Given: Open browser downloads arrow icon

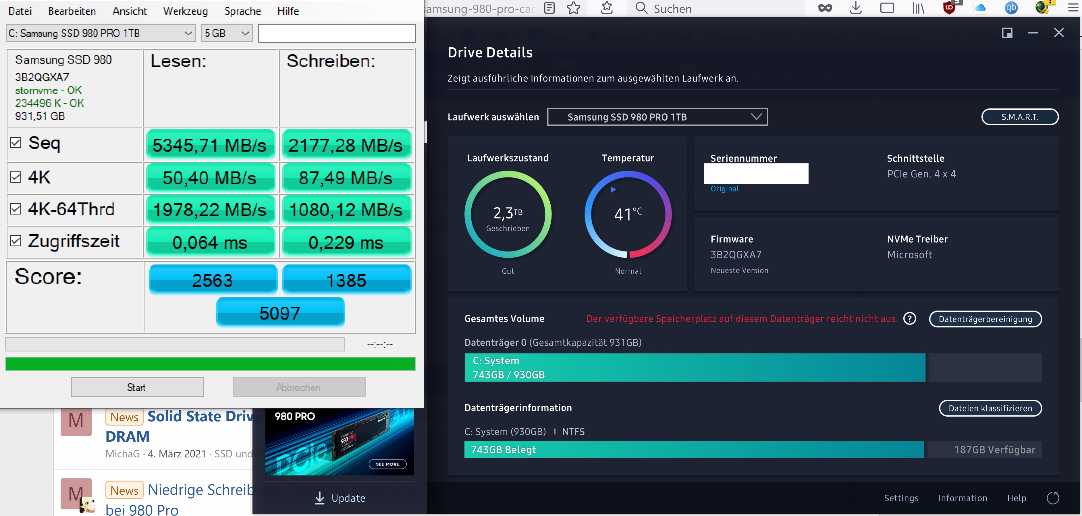Looking at the screenshot, I should point(856,8).
